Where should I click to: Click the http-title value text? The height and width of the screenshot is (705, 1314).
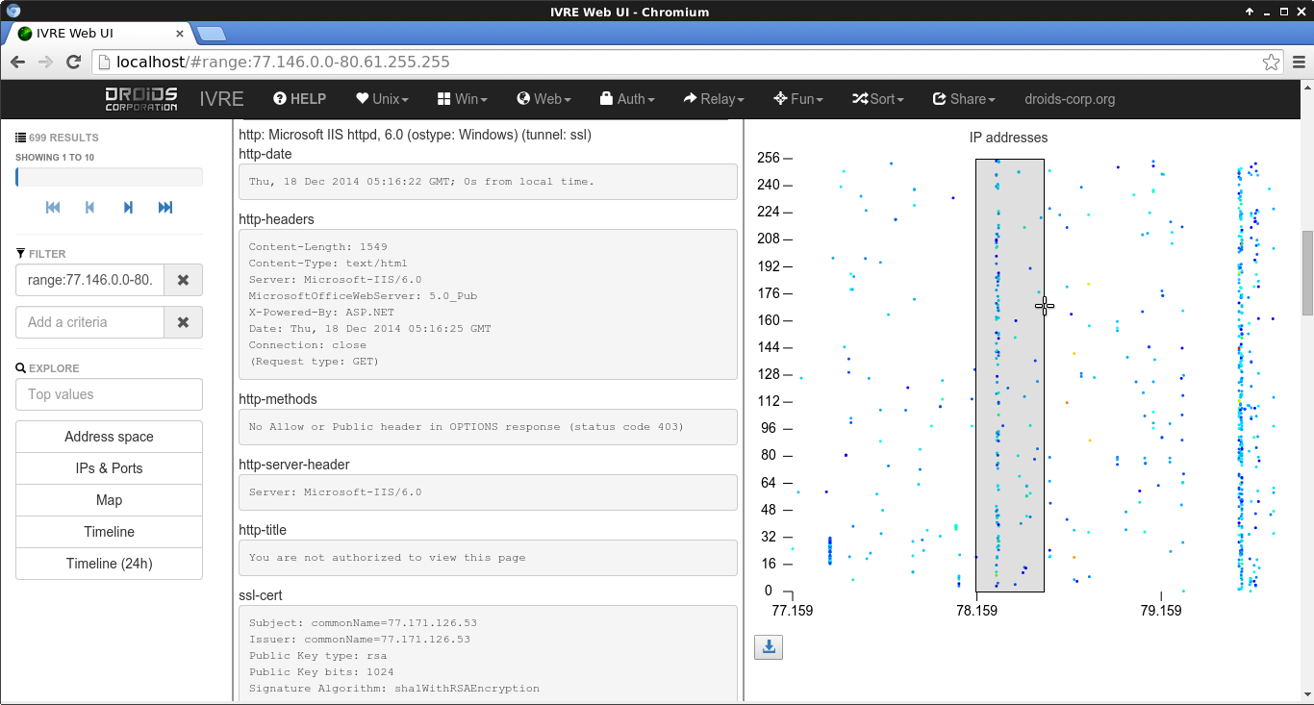click(x=387, y=558)
